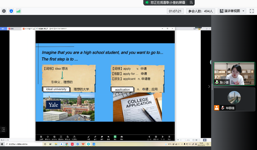The image size is (257, 150).
Task: Select the brush pen tool in slideshow toolbar
Action: [89, 137]
